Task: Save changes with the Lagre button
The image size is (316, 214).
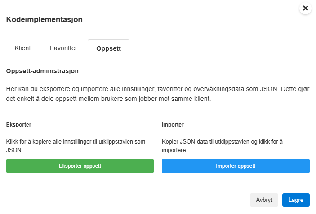Action: click(x=296, y=200)
